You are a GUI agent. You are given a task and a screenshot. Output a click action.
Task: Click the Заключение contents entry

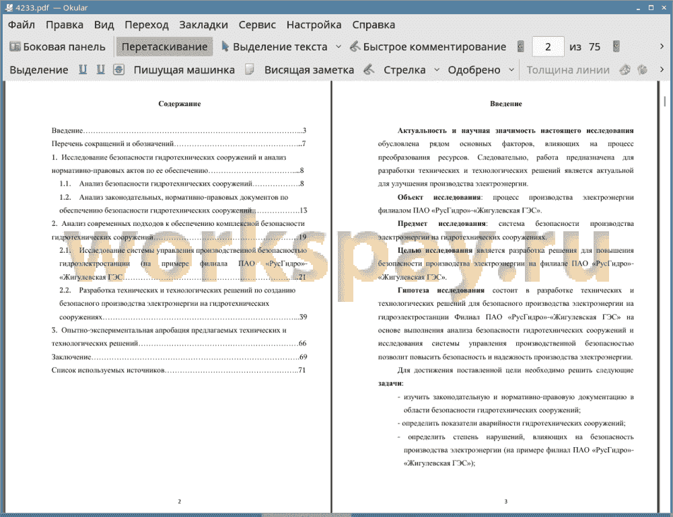tap(179, 357)
